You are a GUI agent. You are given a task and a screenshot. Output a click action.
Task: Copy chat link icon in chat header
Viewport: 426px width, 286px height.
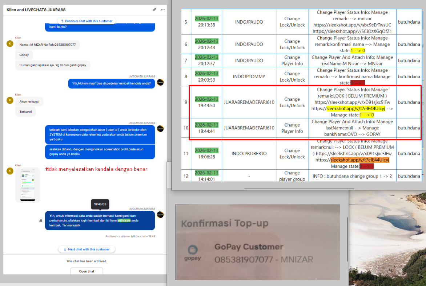(x=154, y=9)
